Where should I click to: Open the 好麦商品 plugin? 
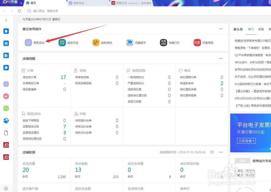pyautogui.click(x=202, y=43)
